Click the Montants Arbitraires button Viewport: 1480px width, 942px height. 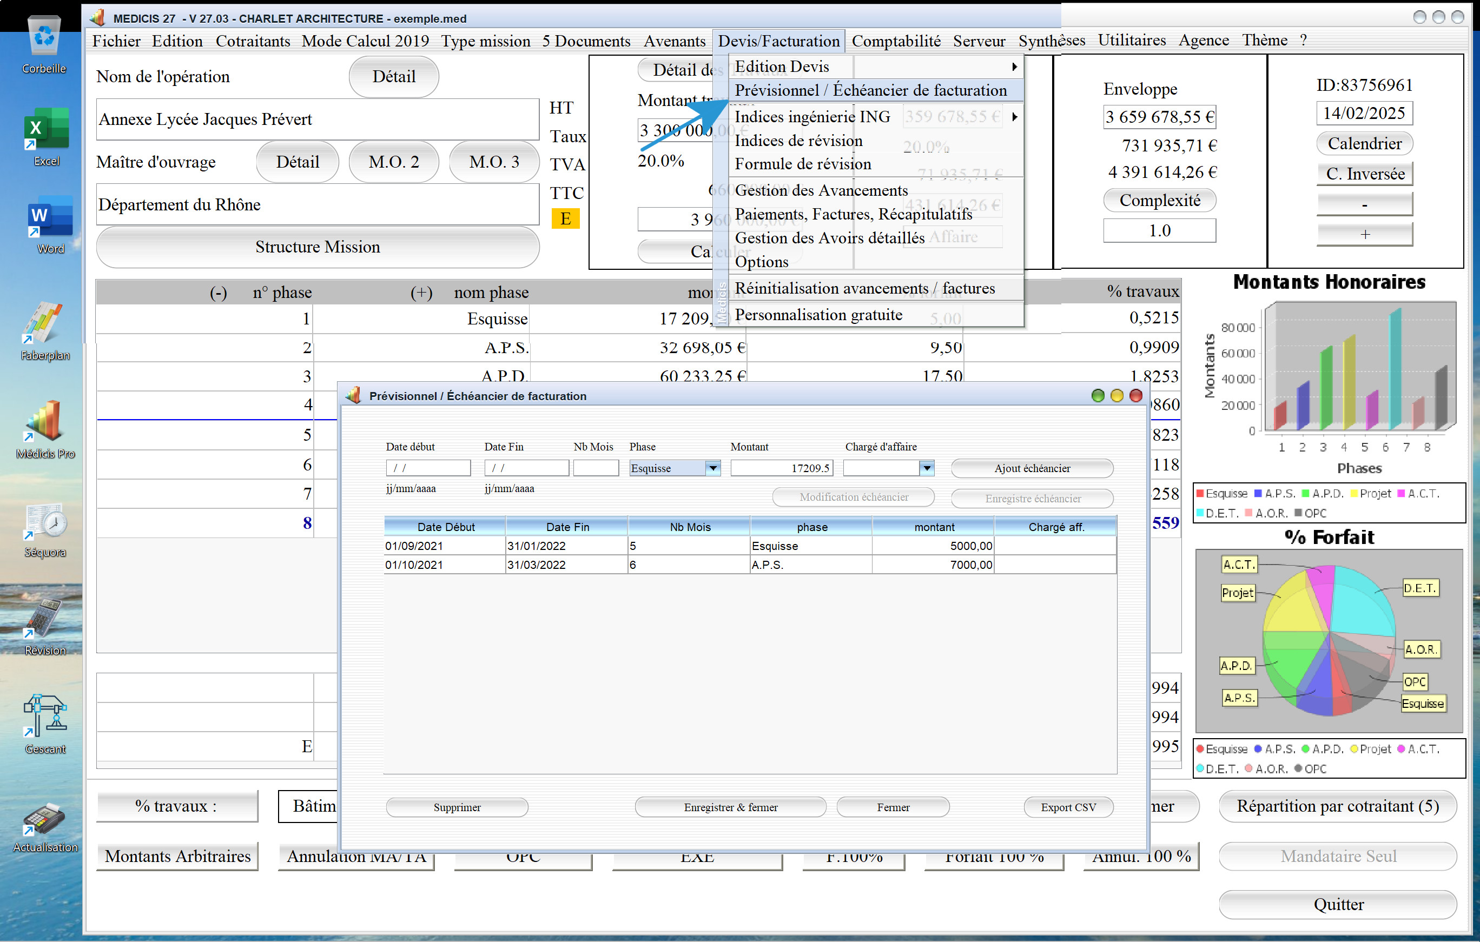click(177, 856)
